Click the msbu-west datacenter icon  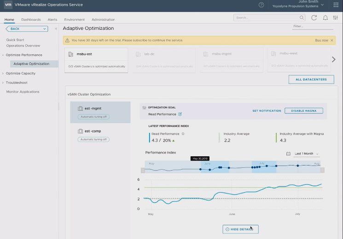click(273, 53)
